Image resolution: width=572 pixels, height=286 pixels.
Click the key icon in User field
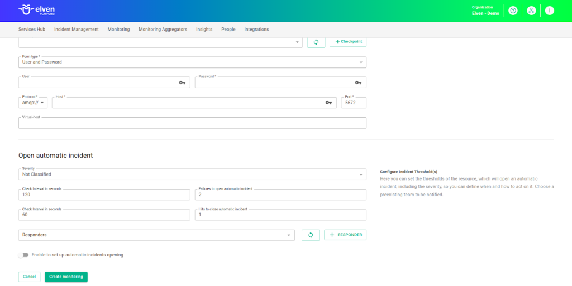click(182, 83)
